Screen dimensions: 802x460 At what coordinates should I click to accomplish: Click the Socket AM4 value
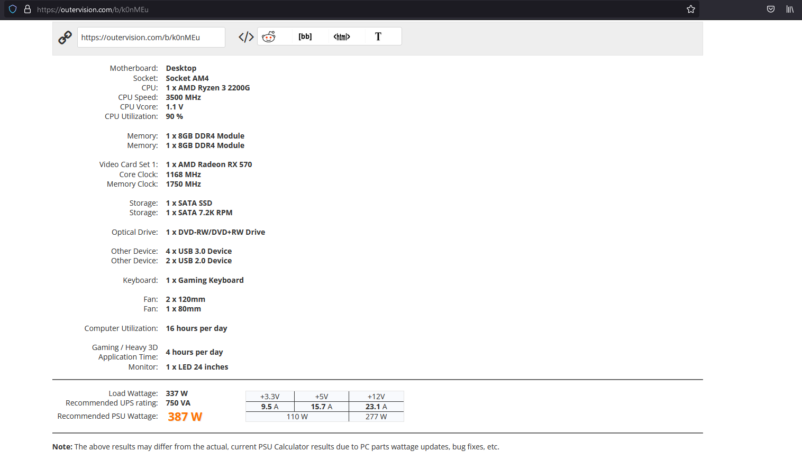pyautogui.click(x=187, y=78)
